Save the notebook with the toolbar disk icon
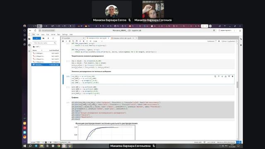This screenshot has height=149, width=265. pos(63,41)
